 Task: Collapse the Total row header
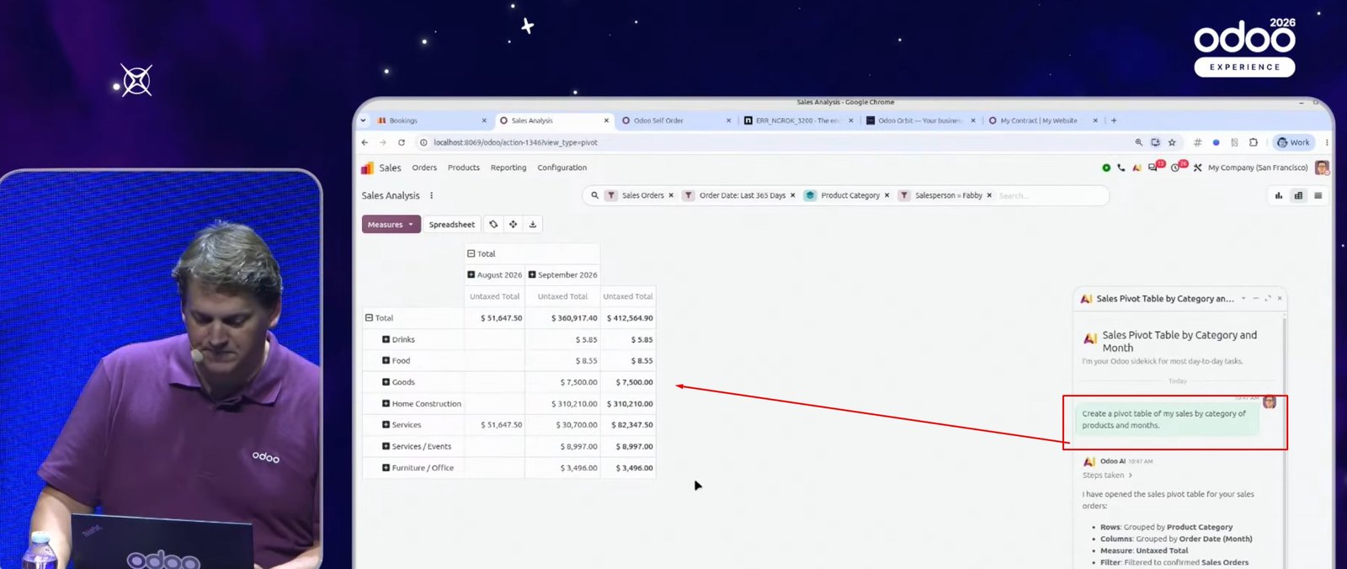(369, 318)
